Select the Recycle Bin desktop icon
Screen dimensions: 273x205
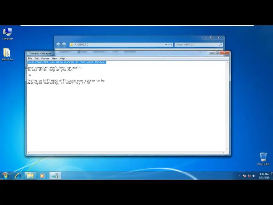(263, 159)
